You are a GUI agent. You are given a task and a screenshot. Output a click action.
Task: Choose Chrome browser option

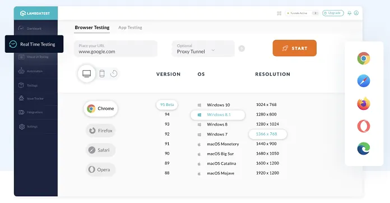[100, 109]
